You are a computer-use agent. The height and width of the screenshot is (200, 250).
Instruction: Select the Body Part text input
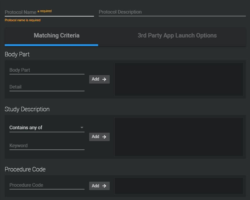click(47, 70)
